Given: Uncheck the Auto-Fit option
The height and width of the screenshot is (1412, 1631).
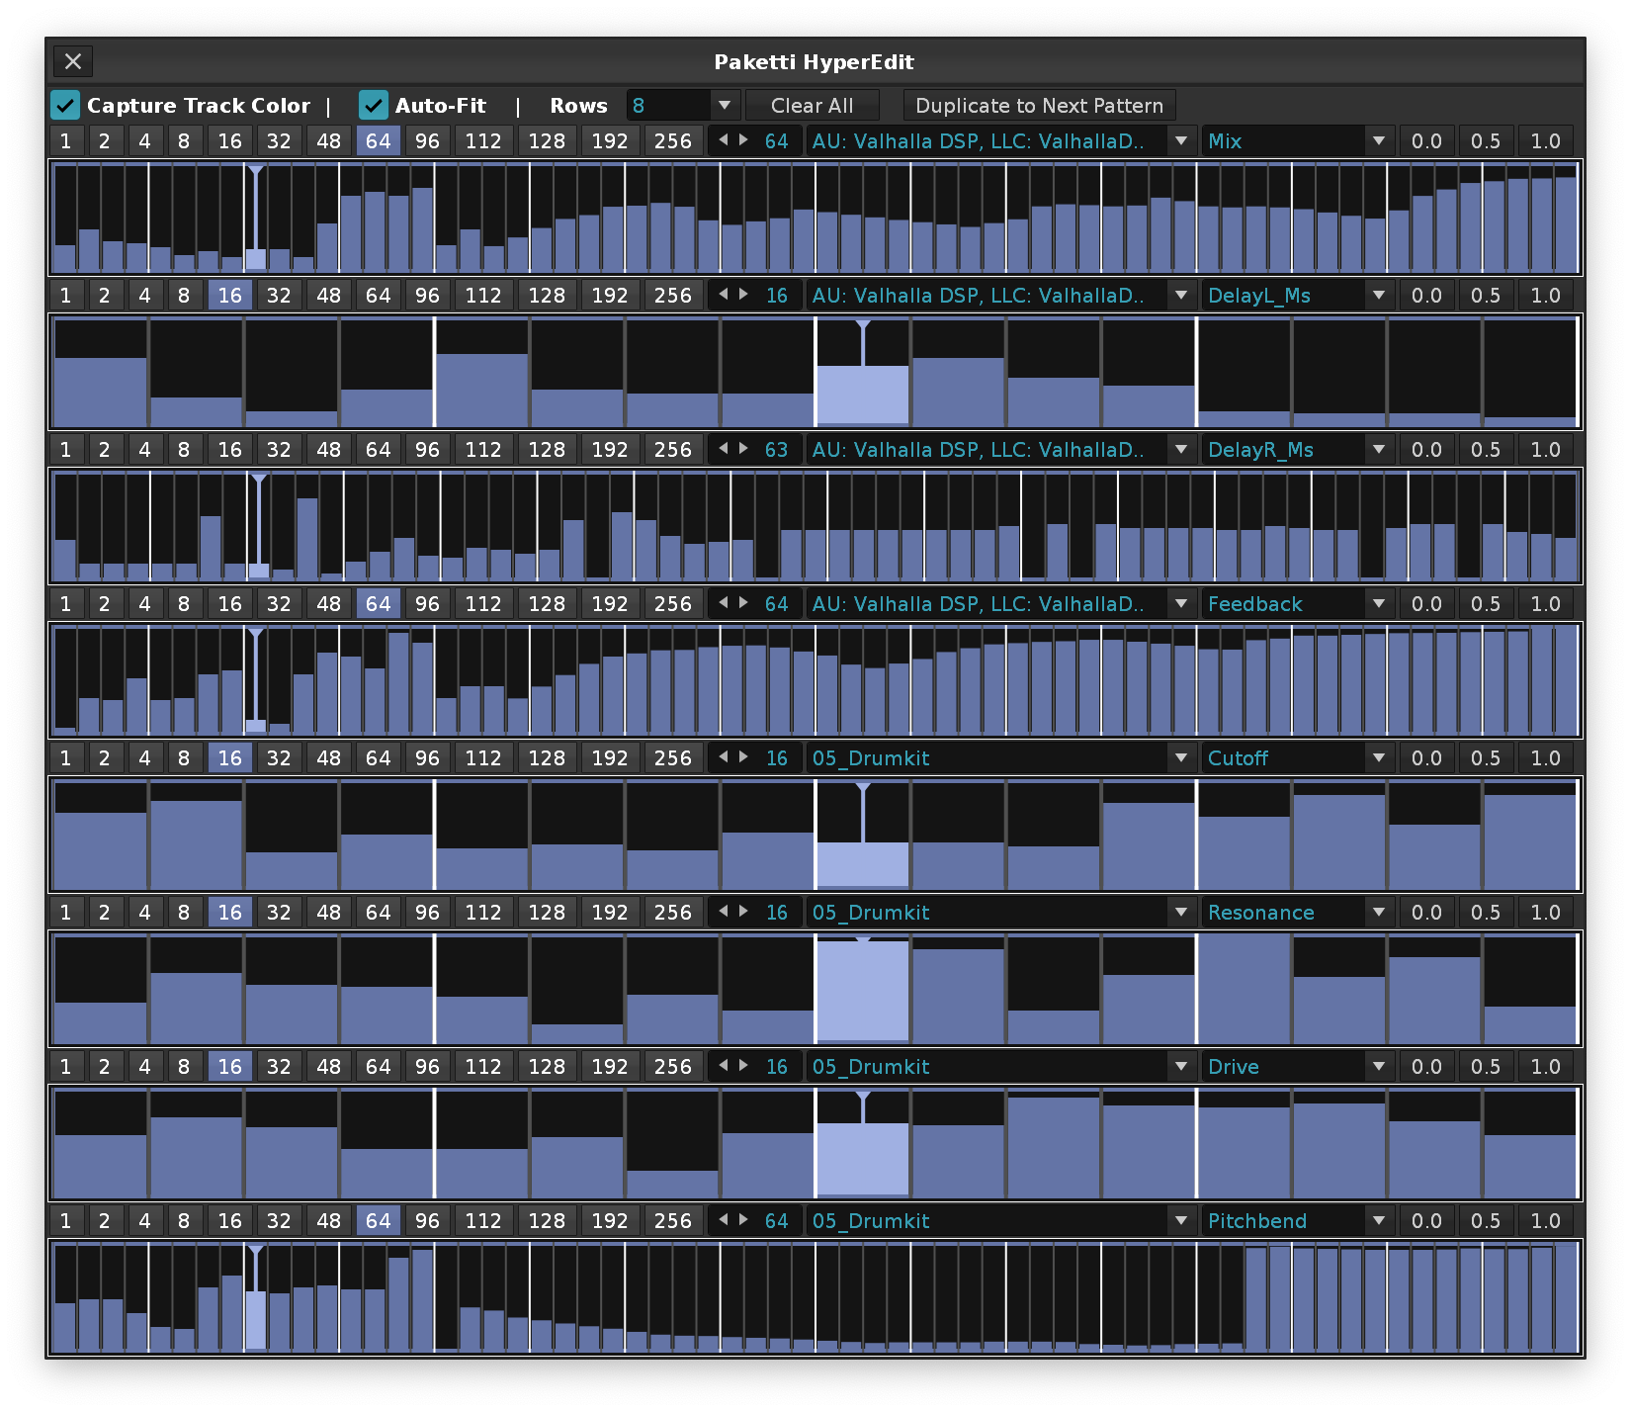Looking at the screenshot, I should (x=374, y=105).
